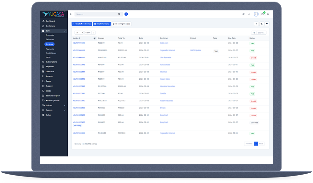Click the Customers person icon
This screenshot has height=183, width=313.
[x=43, y=26]
